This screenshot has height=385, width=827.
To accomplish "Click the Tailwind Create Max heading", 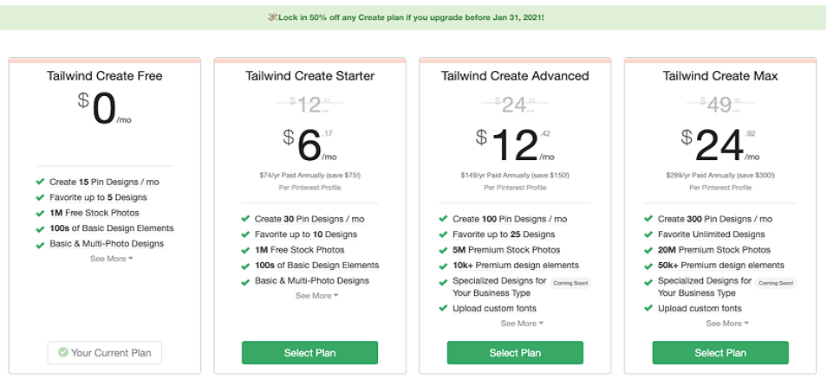I will point(720,76).
